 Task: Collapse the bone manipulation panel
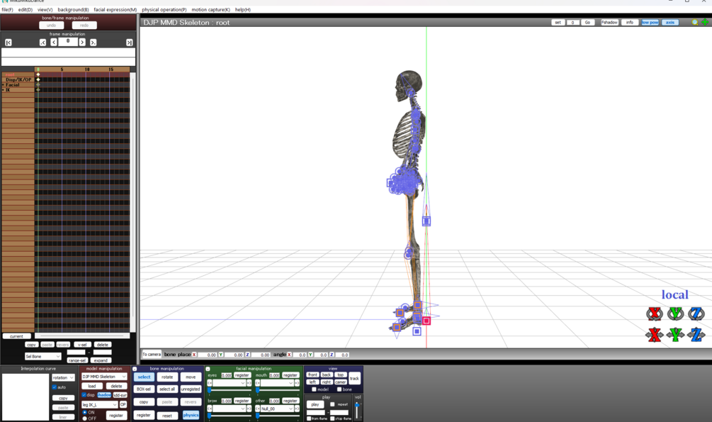coord(135,369)
